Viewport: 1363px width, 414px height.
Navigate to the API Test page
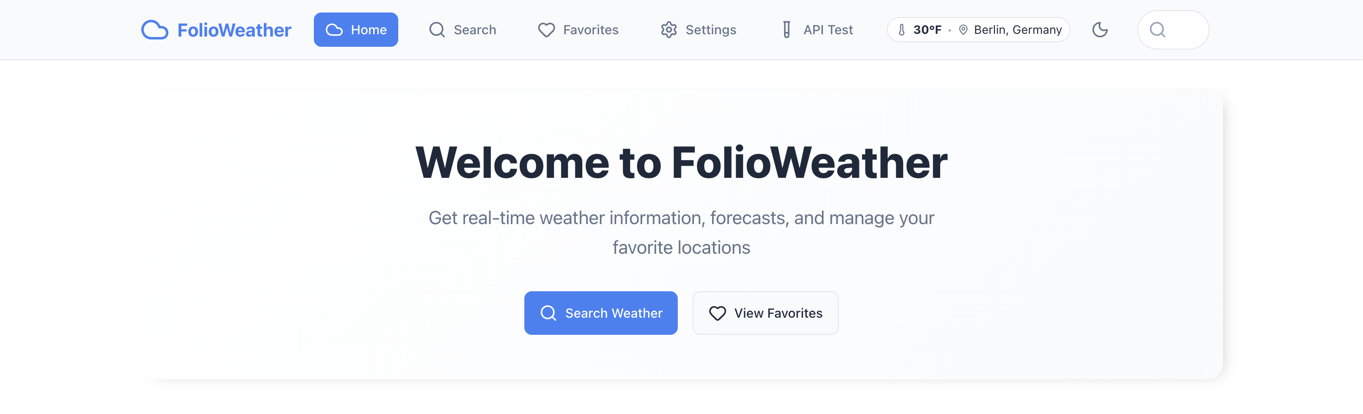coord(828,30)
